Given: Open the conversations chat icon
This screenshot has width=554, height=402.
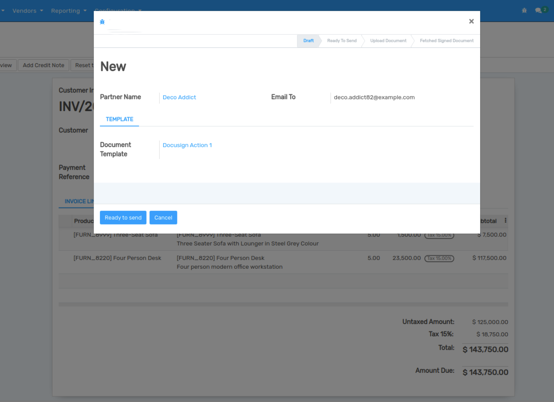Looking at the screenshot, I should coord(538,11).
